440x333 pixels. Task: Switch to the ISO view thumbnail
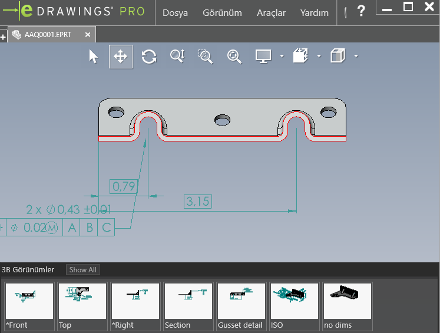[295, 306]
